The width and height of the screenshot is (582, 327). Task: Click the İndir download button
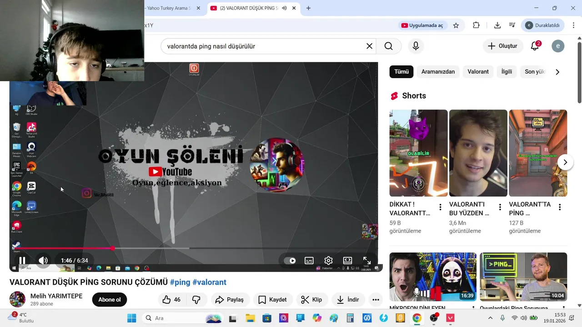click(348, 300)
